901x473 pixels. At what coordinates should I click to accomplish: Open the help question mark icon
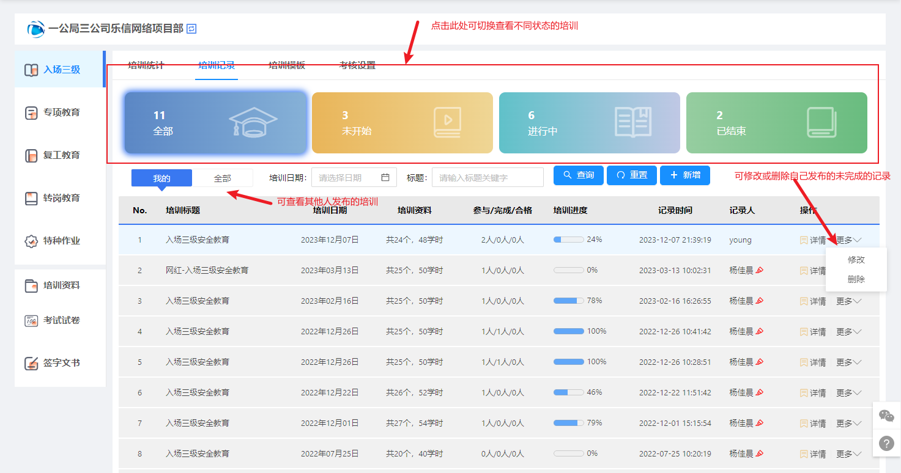(886, 443)
